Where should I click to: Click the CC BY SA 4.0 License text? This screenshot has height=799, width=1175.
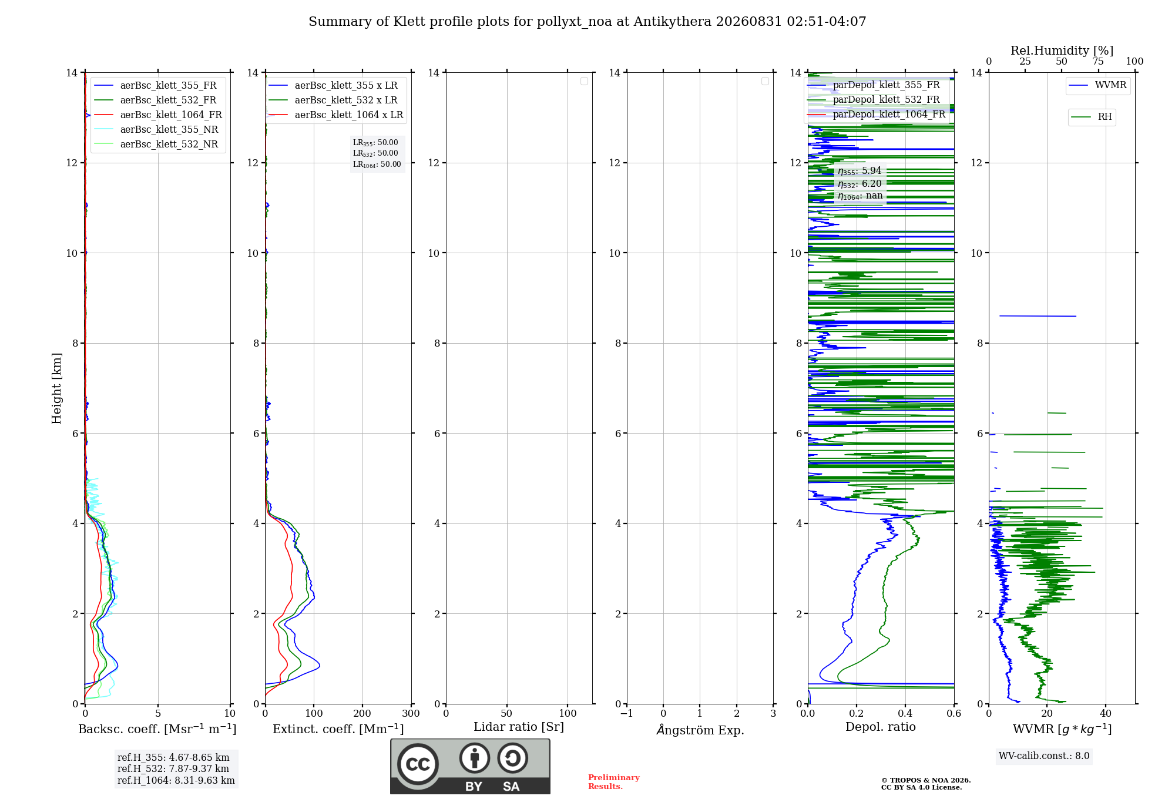[921, 787]
